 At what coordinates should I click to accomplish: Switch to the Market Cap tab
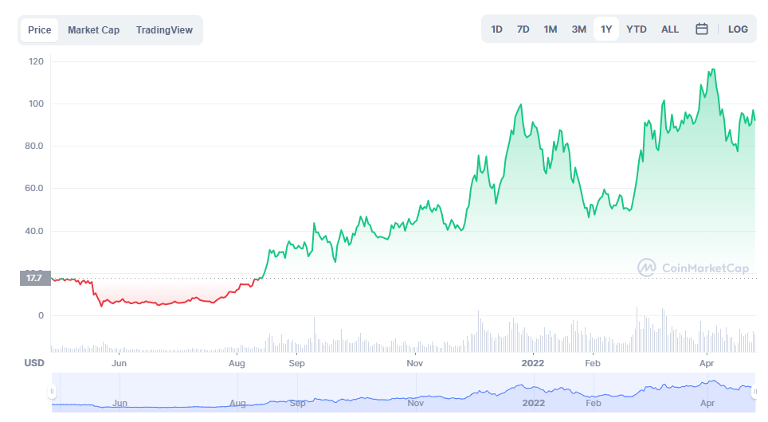(x=93, y=30)
